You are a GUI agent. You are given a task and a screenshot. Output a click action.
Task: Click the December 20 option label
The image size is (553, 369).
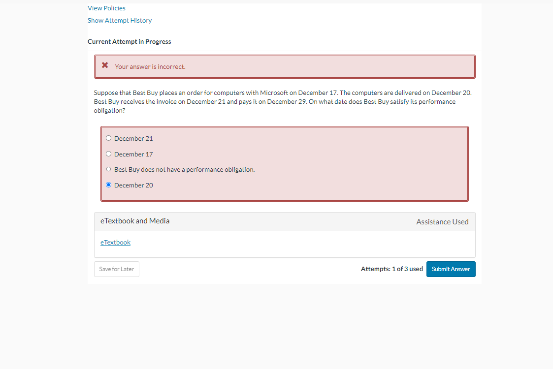click(x=133, y=185)
